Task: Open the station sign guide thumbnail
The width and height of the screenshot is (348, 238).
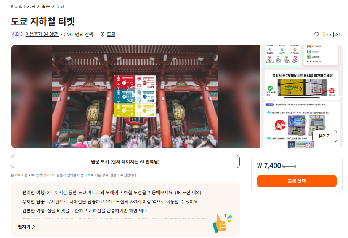Action: pyautogui.click(x=301, y=84)
